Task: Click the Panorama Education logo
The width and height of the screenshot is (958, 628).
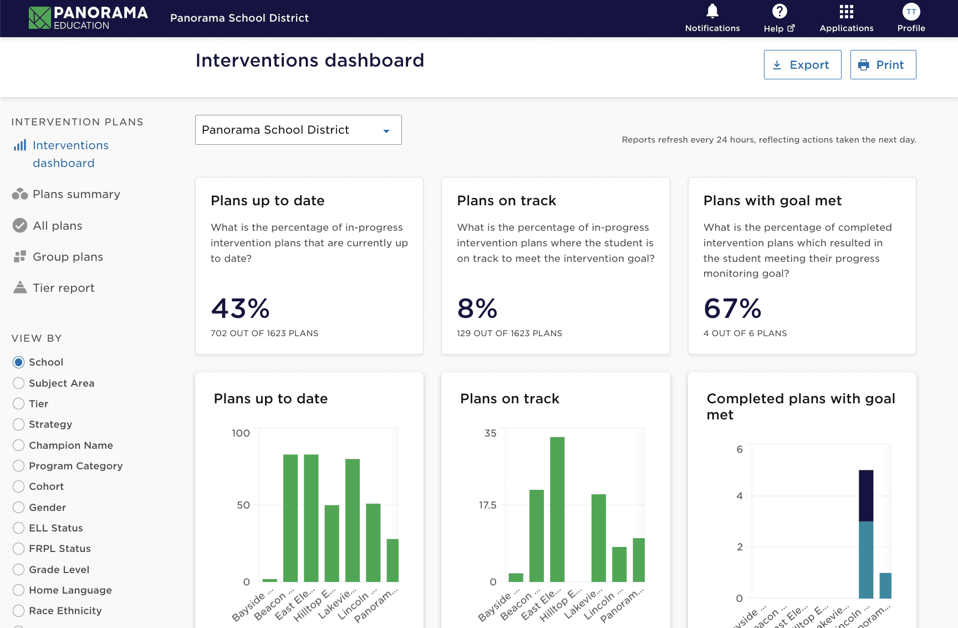Action: [88, 18]
